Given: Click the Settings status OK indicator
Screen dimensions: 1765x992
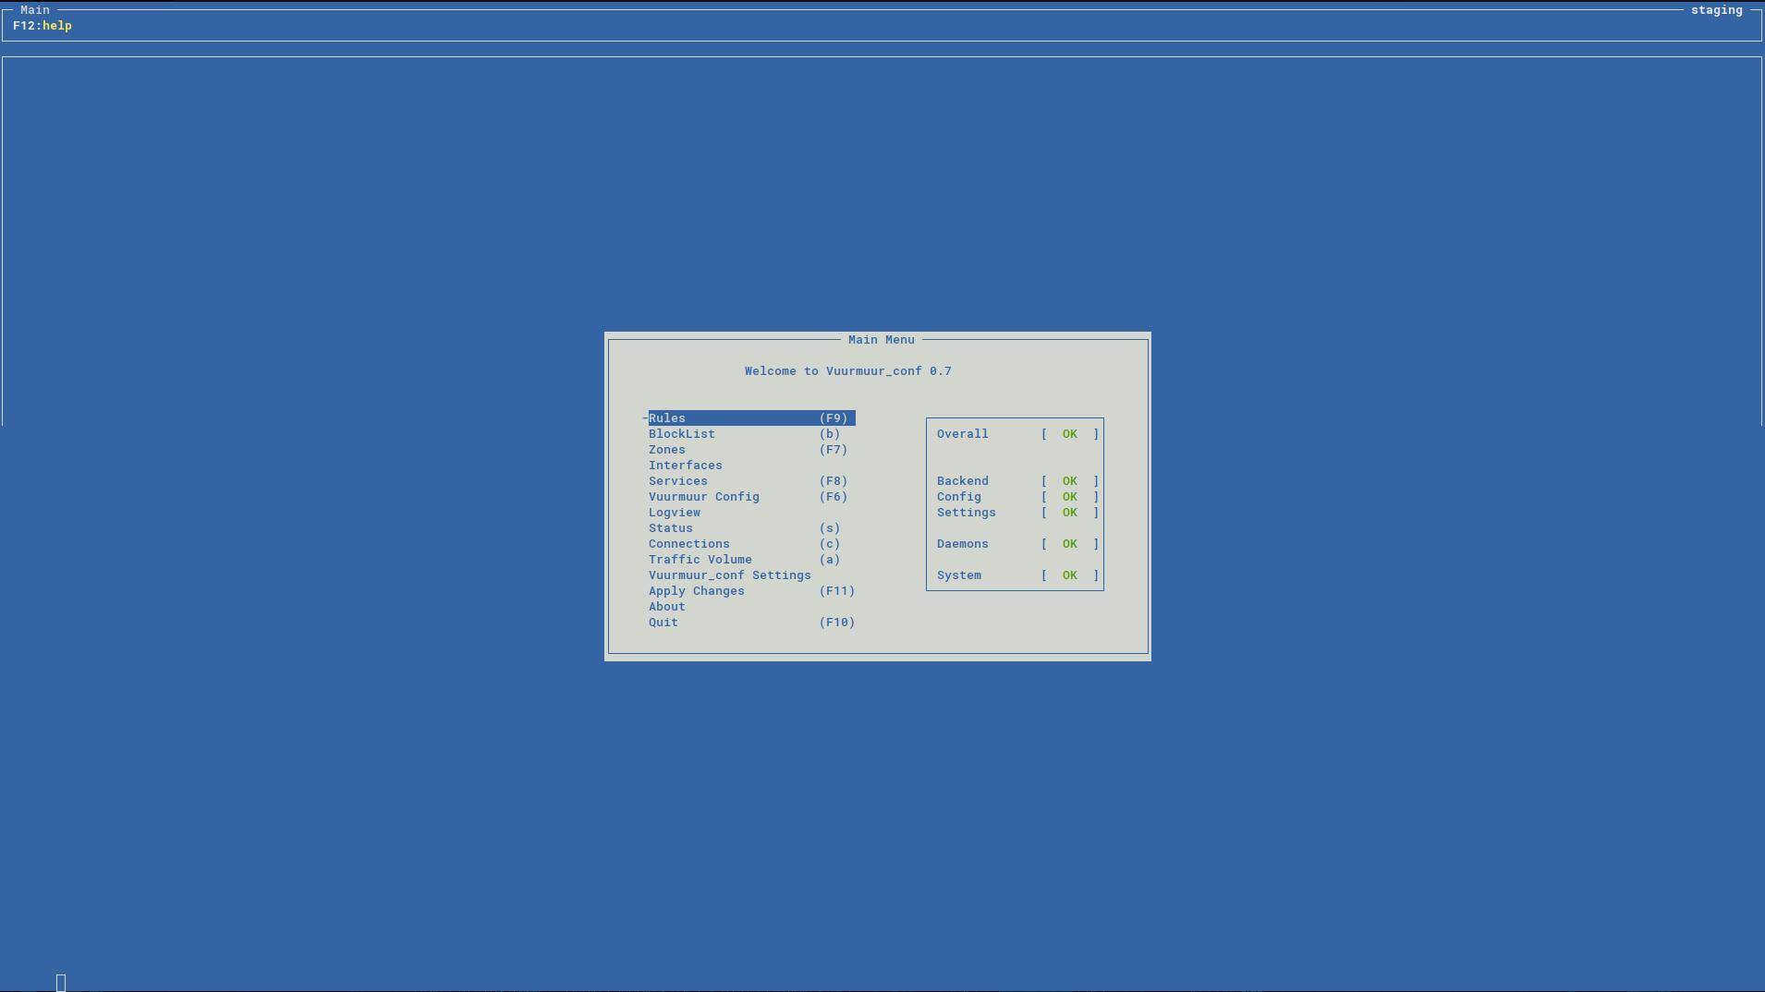Looking at the screenshot, I should pos(1069,513).
